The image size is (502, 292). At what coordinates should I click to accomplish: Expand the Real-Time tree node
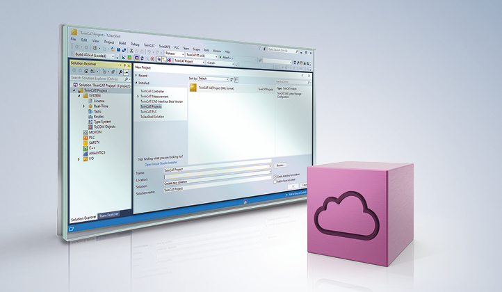pyautogui.click(x=83, y=106)
